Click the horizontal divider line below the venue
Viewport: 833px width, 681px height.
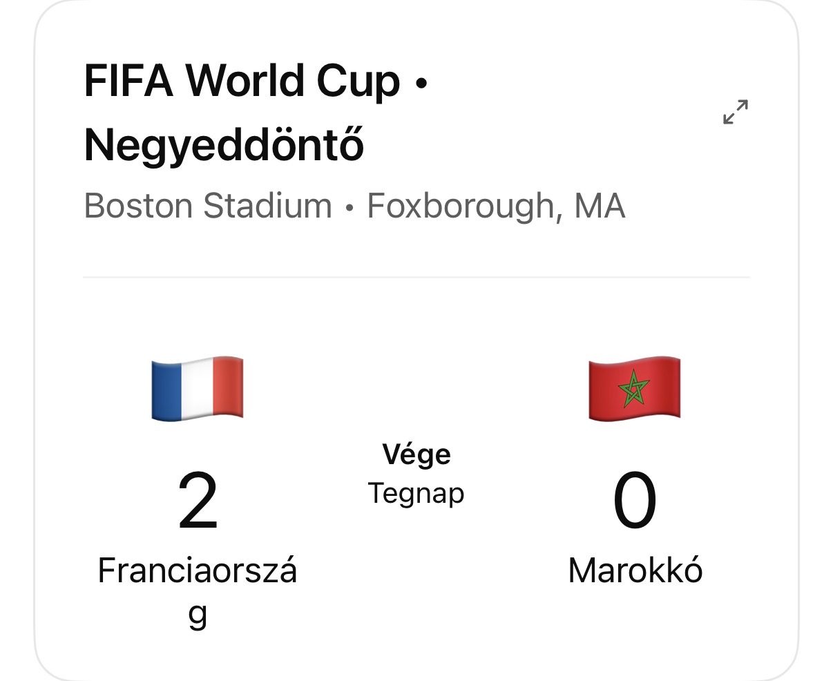coord(416,277)
